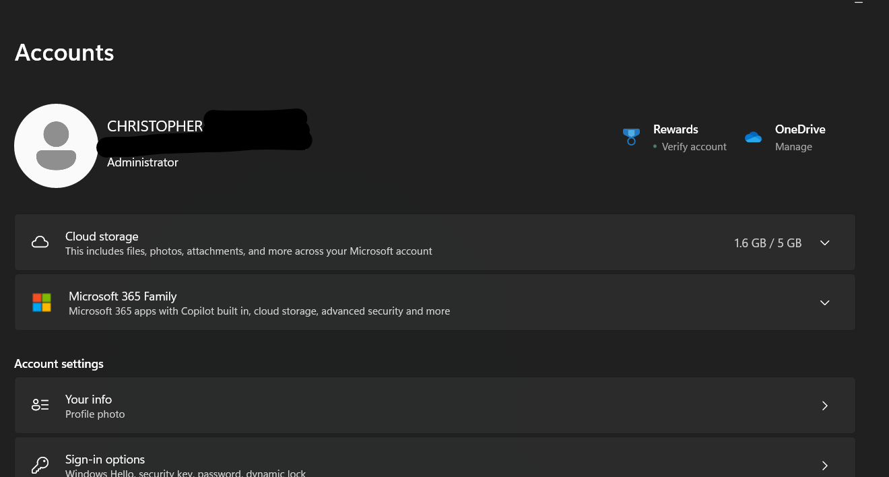Open Your info settings row
The width and height of the screenshot is (889, 477).
(x=434, y=405)
